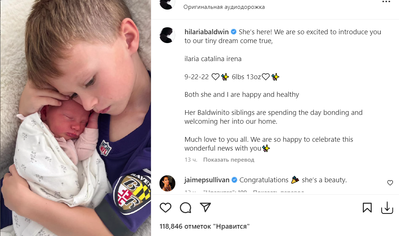Select the Congratulations comment text
399x236 pixels.
coord(293,180)
